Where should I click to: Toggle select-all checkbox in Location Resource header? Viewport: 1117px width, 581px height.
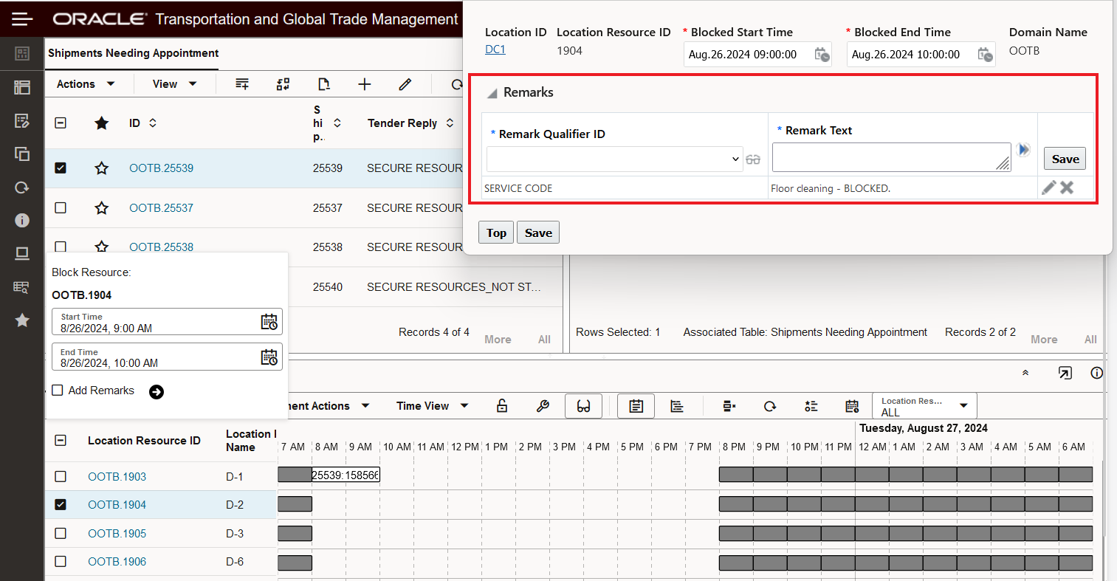[61, 440]
